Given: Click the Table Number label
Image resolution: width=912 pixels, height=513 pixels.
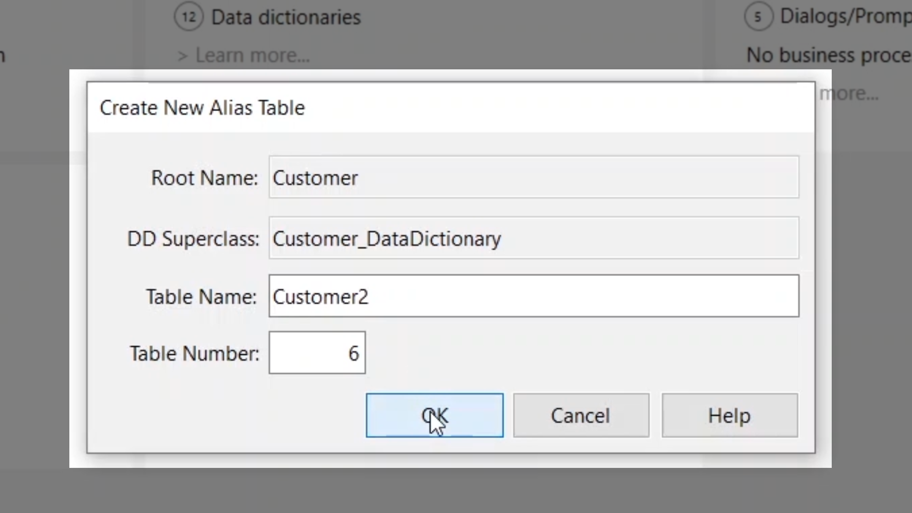Looking at the screenshot, I should coord(194,354).
